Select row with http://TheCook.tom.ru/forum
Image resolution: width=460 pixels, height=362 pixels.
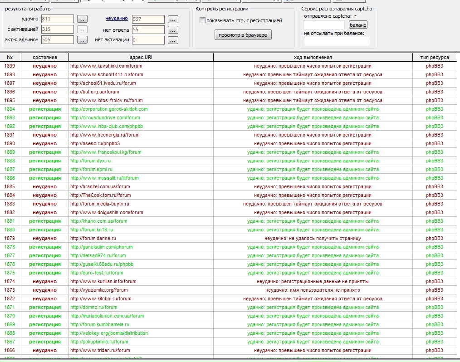pyautogui.click(x=229, y=196)
